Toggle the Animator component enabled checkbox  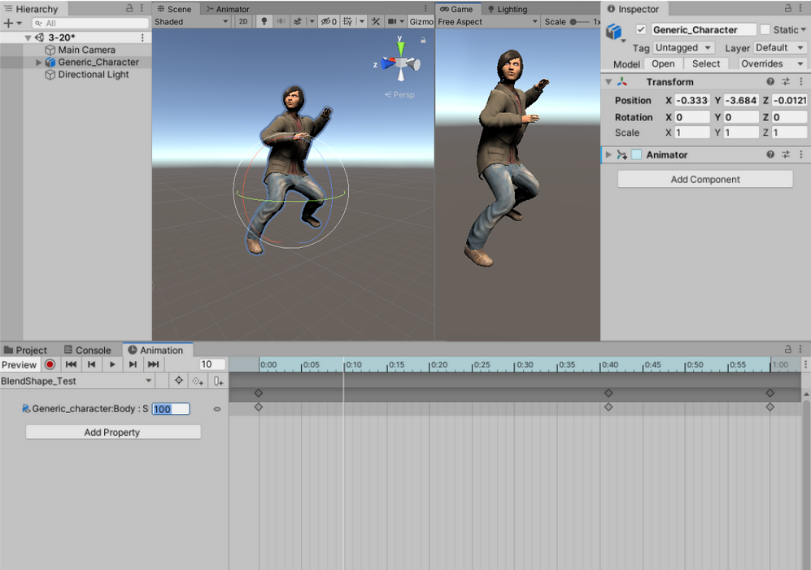pos(636,154)
